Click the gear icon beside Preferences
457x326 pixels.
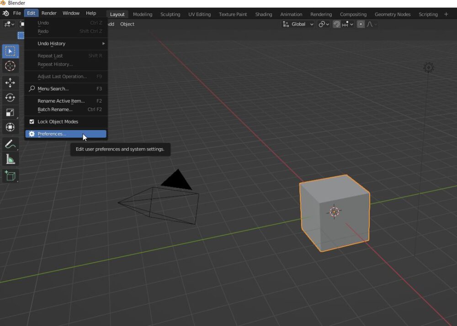pos(32,134)
